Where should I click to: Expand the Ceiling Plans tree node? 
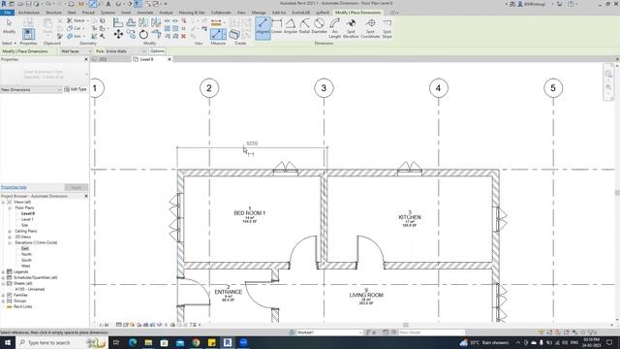[10, 231]
